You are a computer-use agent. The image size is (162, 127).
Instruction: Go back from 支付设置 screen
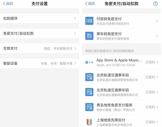pos(8,4)
